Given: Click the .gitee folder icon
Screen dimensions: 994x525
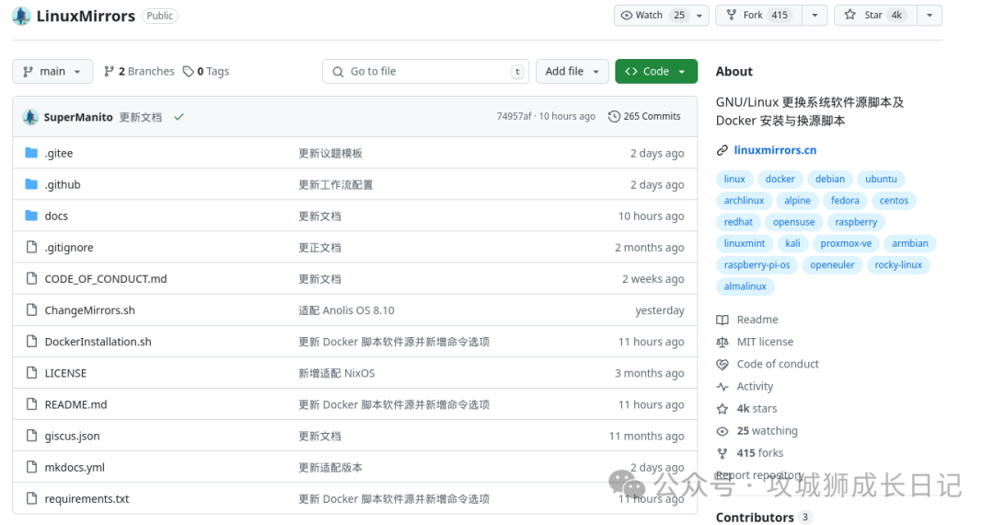Looking at the screenshot, I should (31, 153).
